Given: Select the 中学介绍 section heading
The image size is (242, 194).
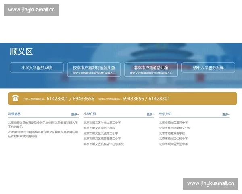Looking at the screenshot, I should 165,114.
